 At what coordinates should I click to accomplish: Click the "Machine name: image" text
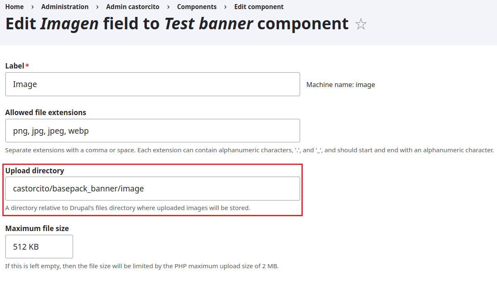[x=341, y=85]
